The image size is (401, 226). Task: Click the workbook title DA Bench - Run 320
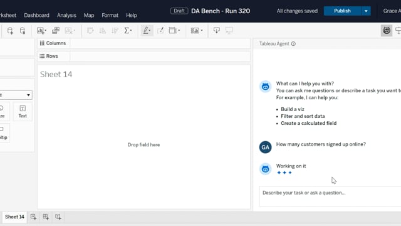(x=221, y=11)
